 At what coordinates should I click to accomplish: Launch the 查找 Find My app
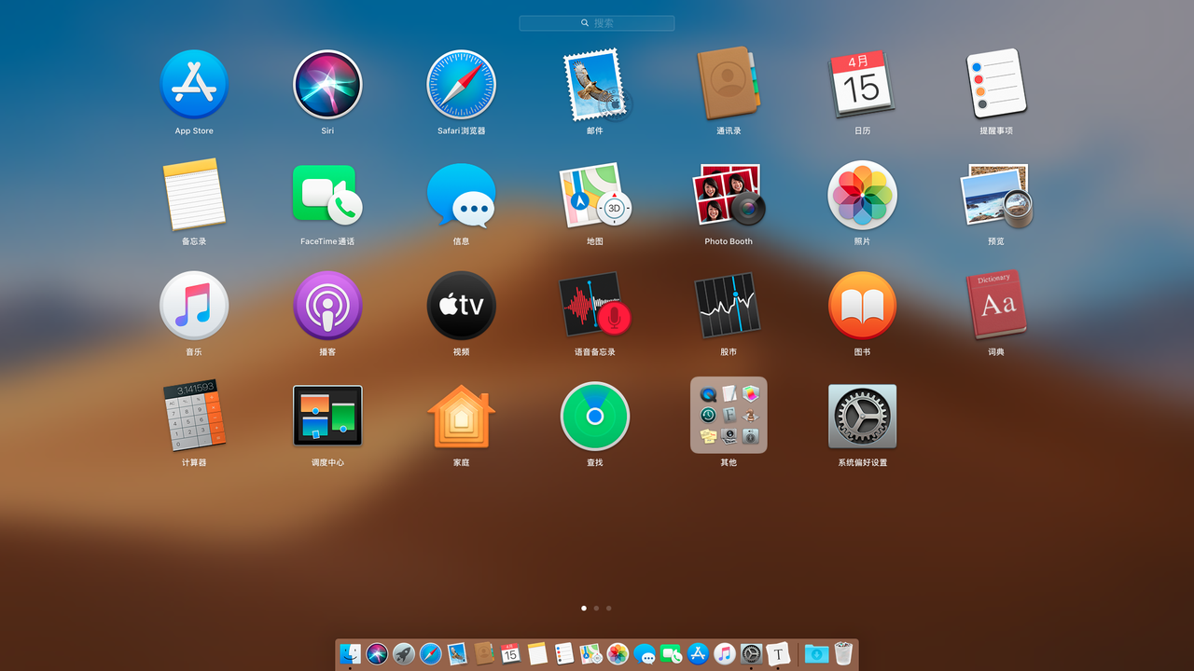(595, 416)
